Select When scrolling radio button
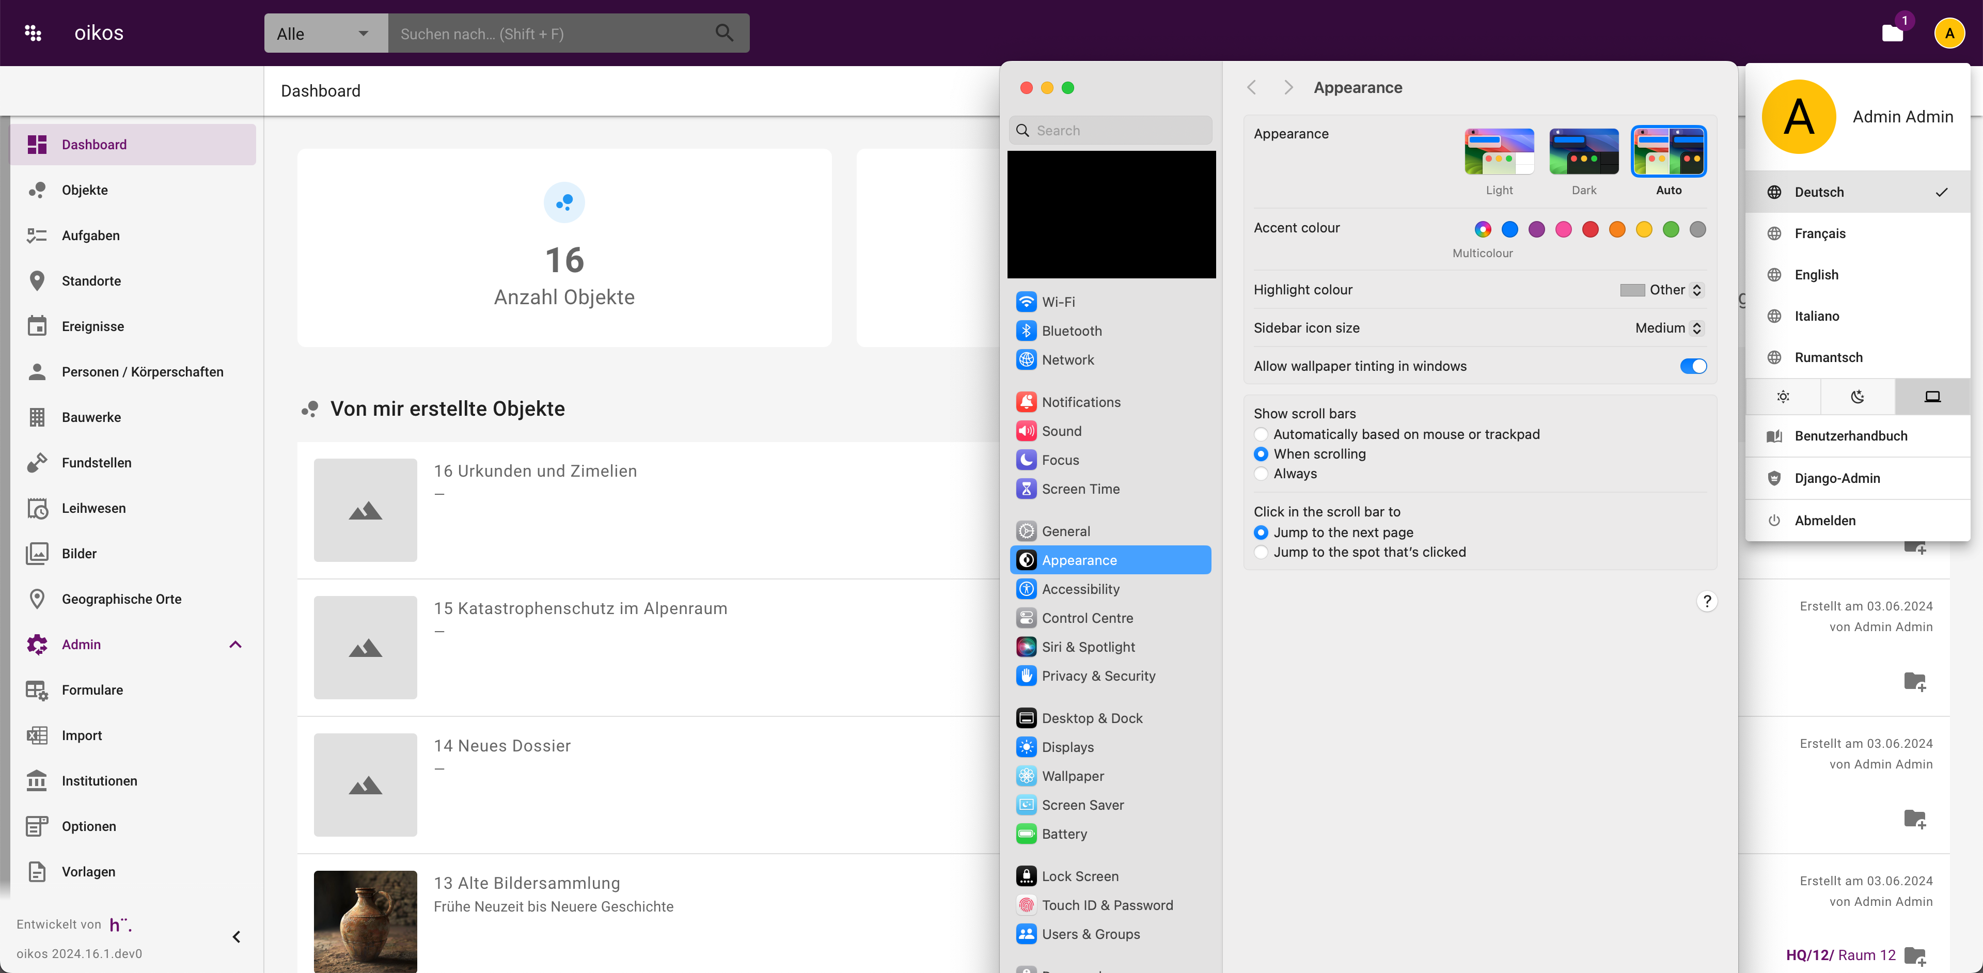 pyautogui.click(x=1261, y=453)
